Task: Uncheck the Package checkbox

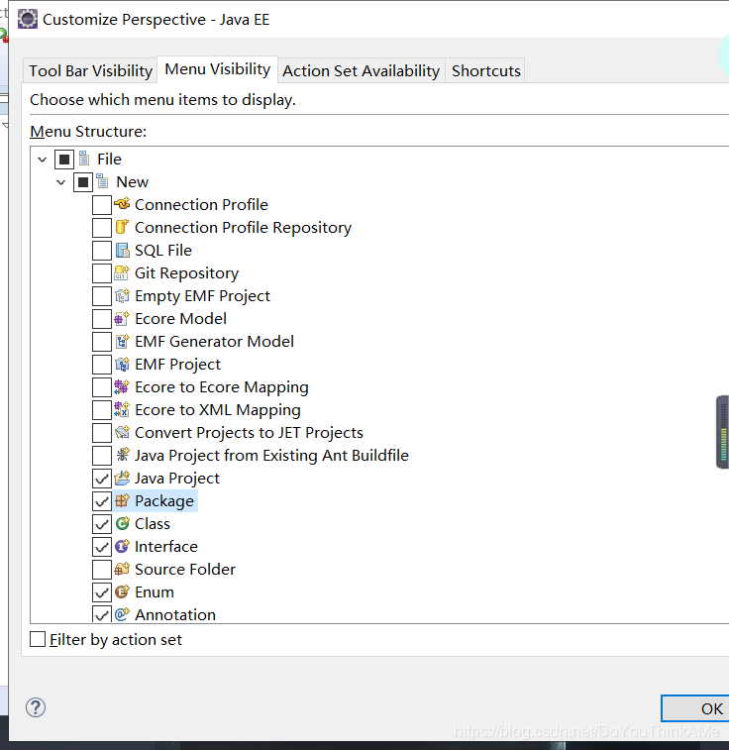Action: pyautogui.click(x=102, y=501)
